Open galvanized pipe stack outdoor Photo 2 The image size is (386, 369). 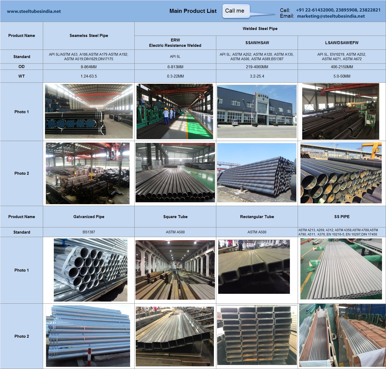point(88,336)
